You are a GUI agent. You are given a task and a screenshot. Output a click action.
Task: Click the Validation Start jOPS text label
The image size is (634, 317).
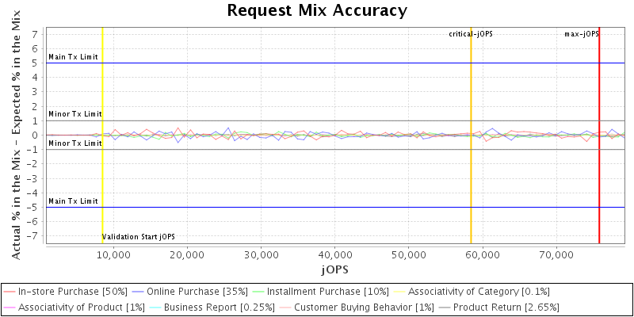[139, 236]
